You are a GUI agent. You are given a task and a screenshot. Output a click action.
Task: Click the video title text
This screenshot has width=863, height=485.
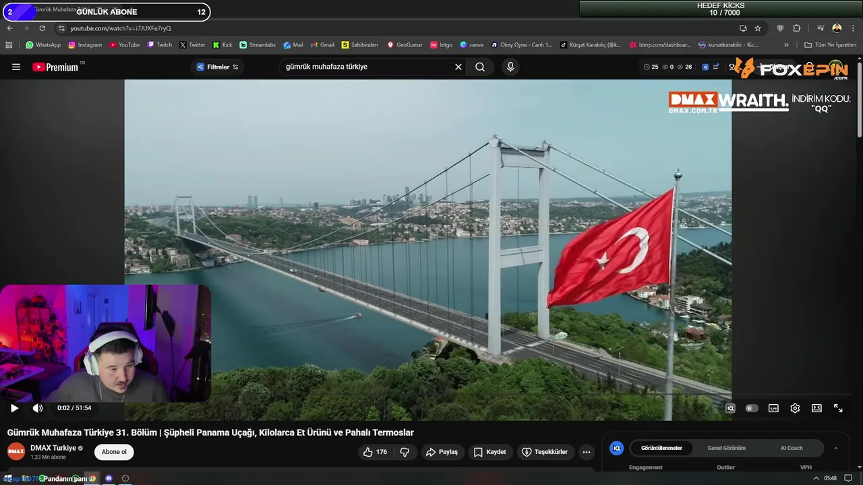(210, 432)
